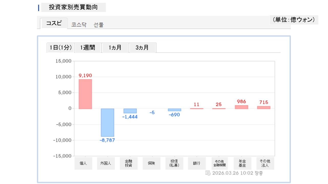Click the red 年金基金 986 bar
Screen dimensions: 328x184
[x=241, y=107]
